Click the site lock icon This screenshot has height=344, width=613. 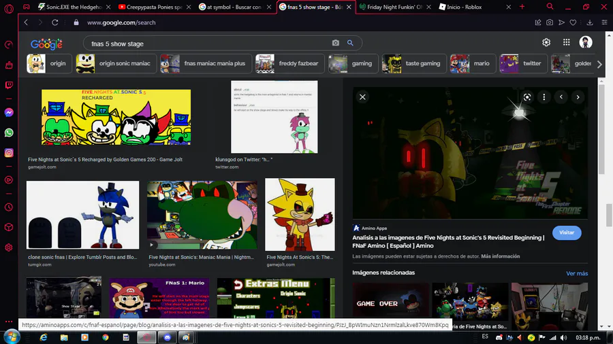coord(76,22)
